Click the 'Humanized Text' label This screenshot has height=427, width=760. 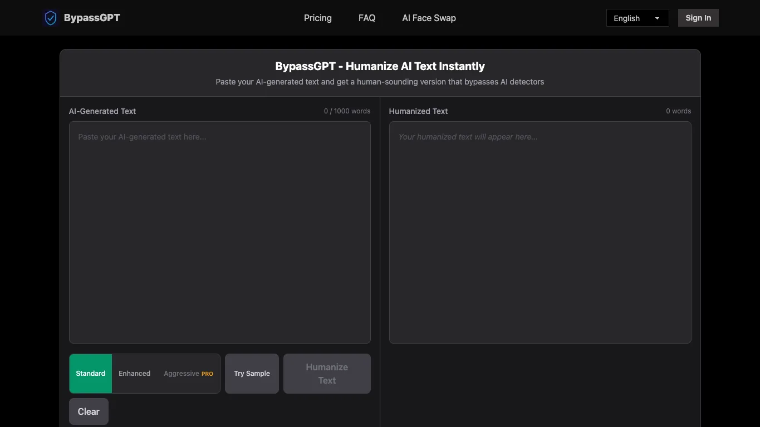[x=418, y=111]
